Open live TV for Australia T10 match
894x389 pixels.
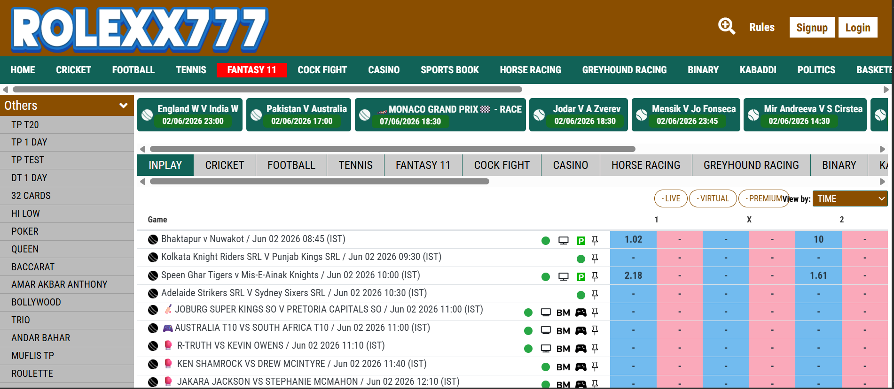546,331
